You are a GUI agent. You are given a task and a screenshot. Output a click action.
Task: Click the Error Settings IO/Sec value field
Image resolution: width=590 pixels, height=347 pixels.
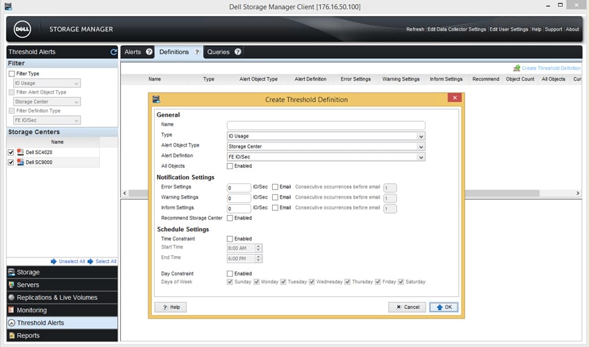point(239,187)
